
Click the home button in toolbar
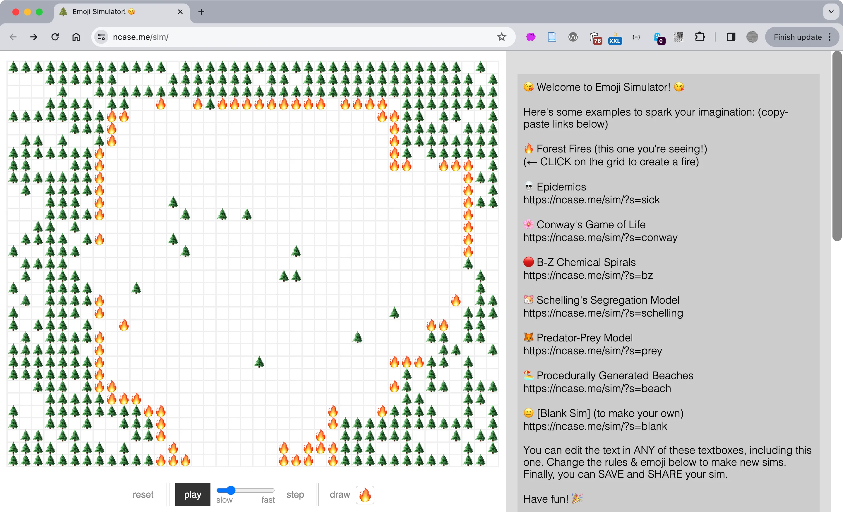point(76,37)
